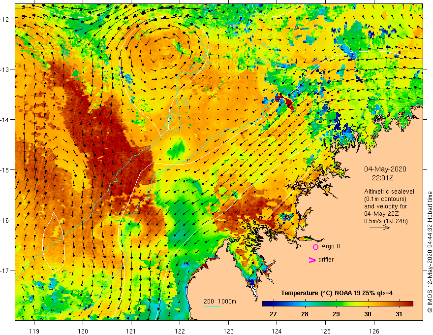433x335 pixels.
Task: Click the cyan 200m isobath legend line
Action: [212, 306]
